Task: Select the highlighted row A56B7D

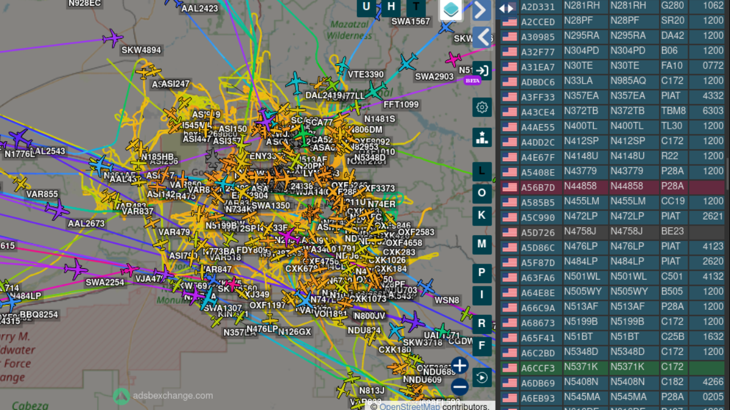Action: 613,187
